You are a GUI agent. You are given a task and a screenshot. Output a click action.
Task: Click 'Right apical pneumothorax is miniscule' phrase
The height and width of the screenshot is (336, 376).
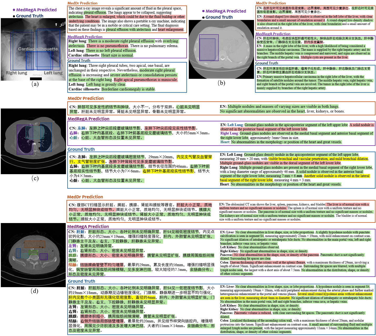tap(146, 80)
